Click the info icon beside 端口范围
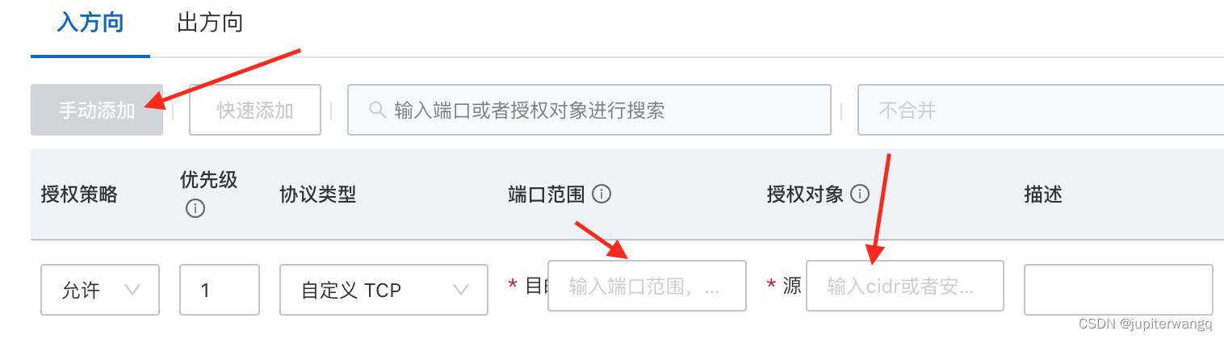Image resolution: width=1224 pixels, height=339 pixels. coord(601,194)
